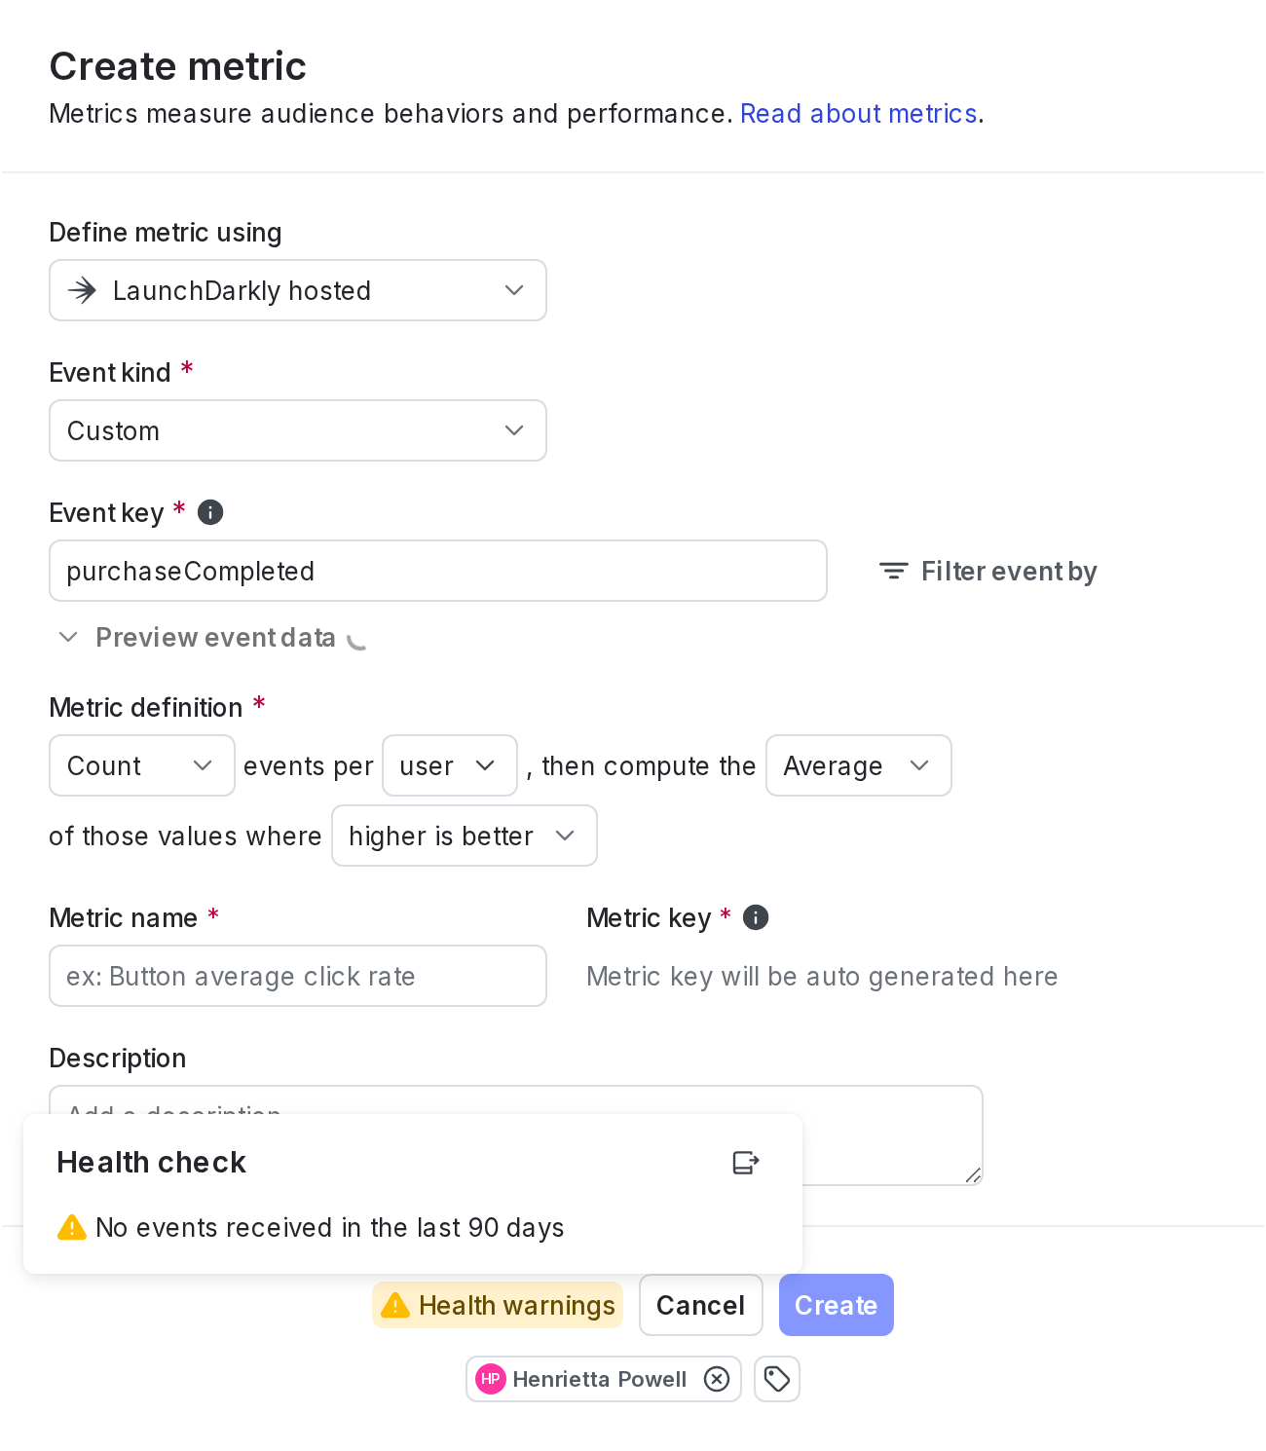Image resolution: width=1266 pixels, height=1451 pixels.
Task: Open the Average computation dropdown
Action: point(859,765)
